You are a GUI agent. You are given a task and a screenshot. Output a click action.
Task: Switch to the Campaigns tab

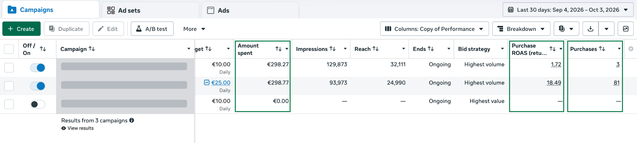pyautogui.click(x=51, y=10)
